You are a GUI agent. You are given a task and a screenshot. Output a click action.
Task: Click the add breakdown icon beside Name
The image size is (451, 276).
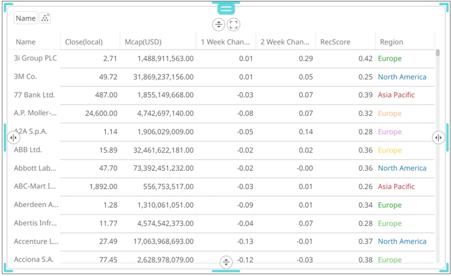45,18
